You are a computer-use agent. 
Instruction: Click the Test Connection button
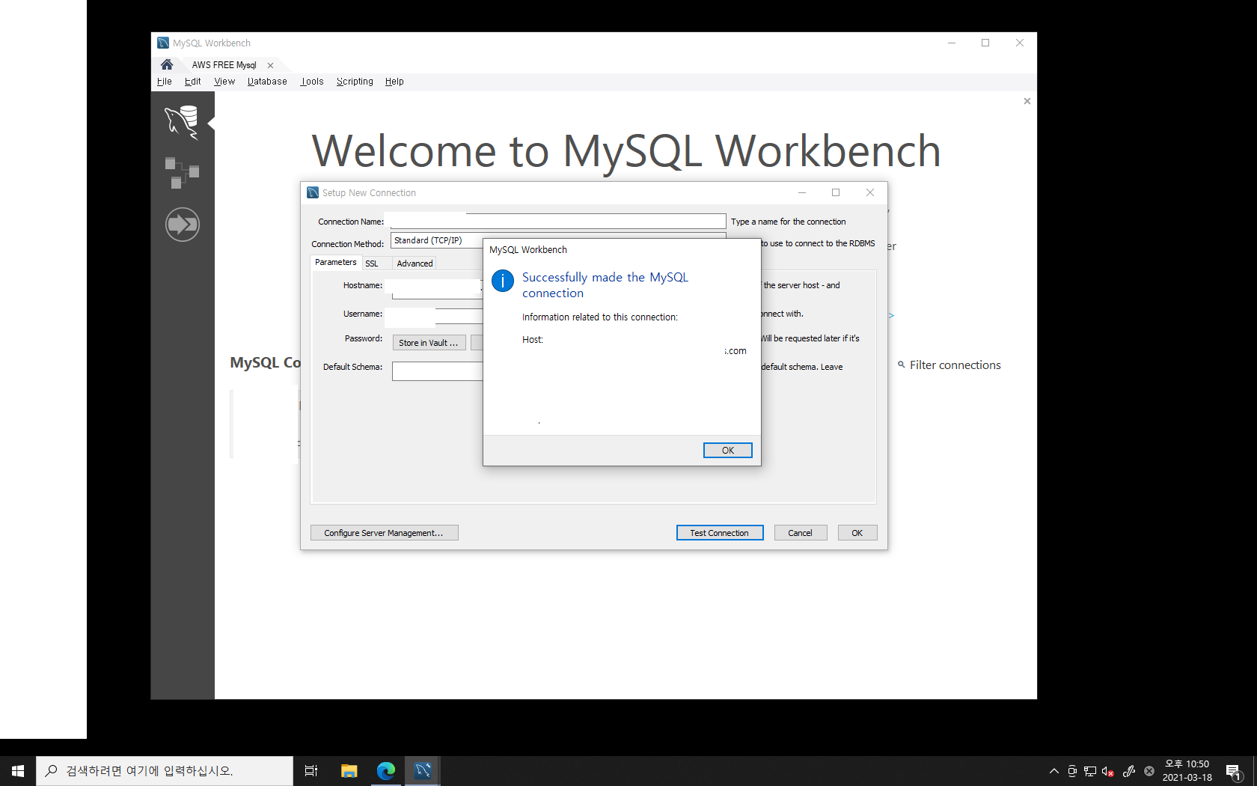pos(719,533)
